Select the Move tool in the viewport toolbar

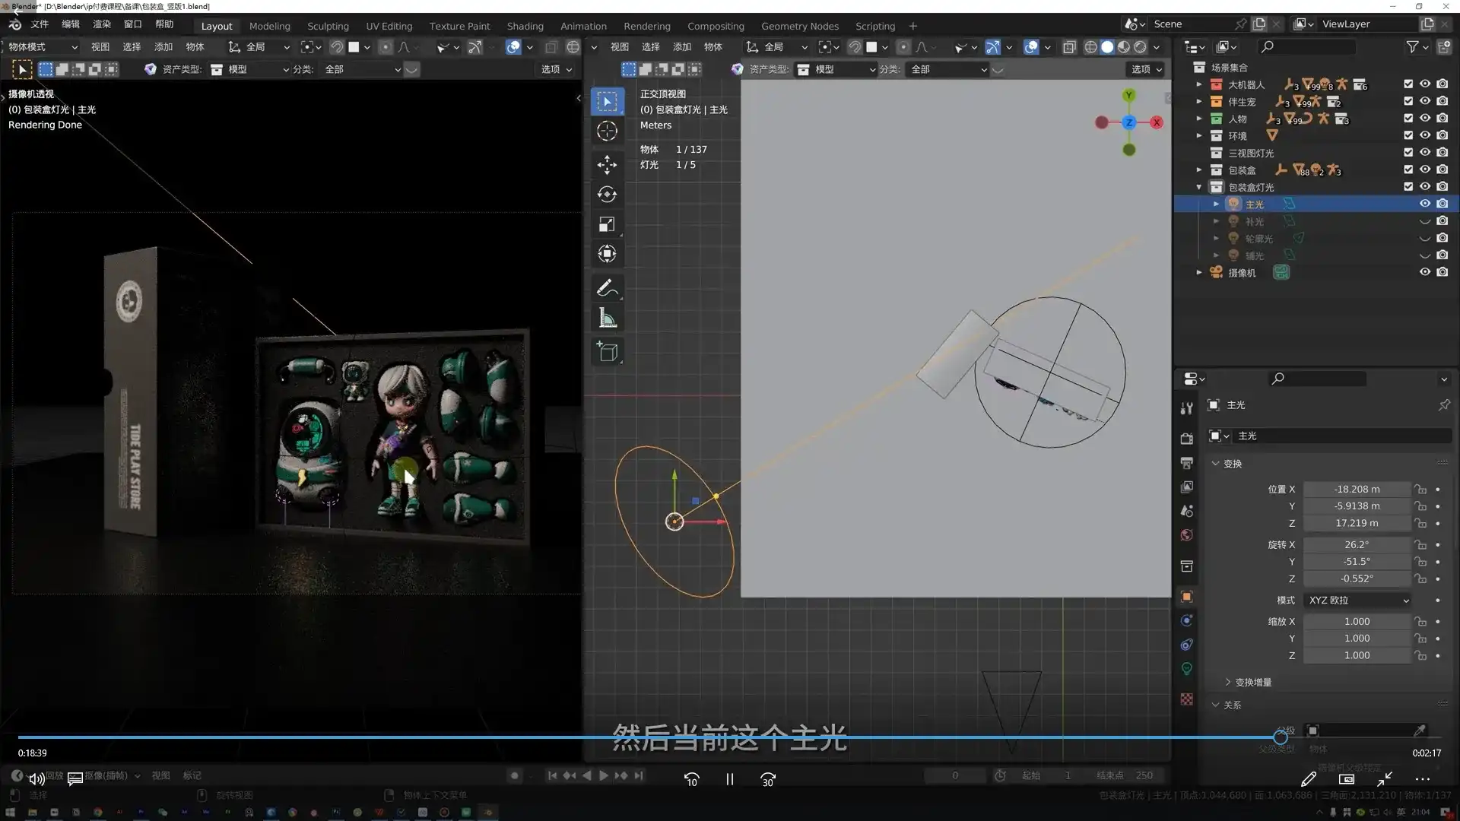click(x=607, y=164)
